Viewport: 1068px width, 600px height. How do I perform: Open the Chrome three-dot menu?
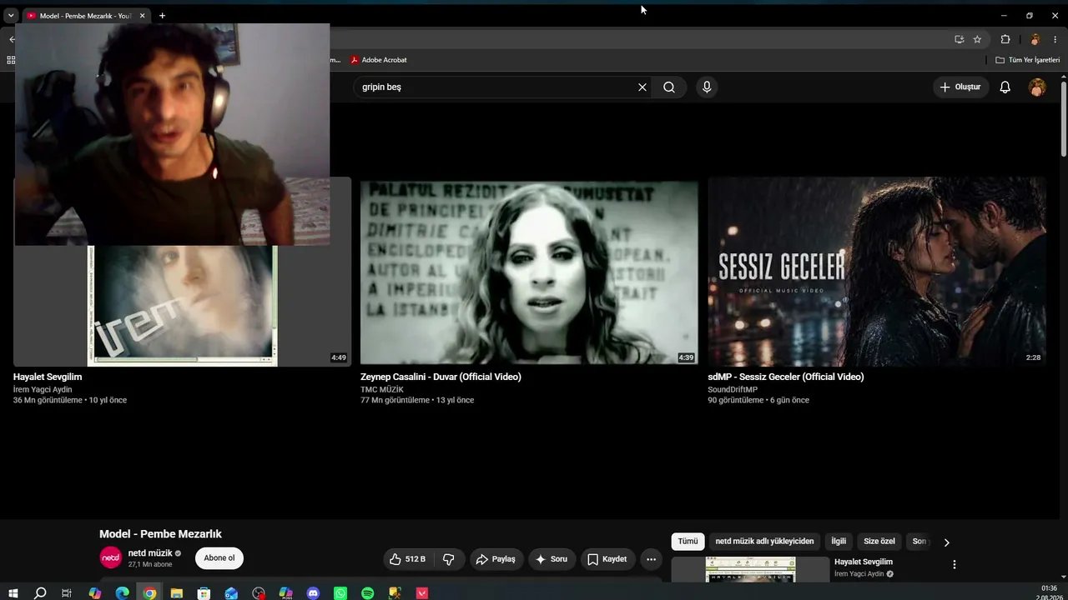pos(1055,39)
